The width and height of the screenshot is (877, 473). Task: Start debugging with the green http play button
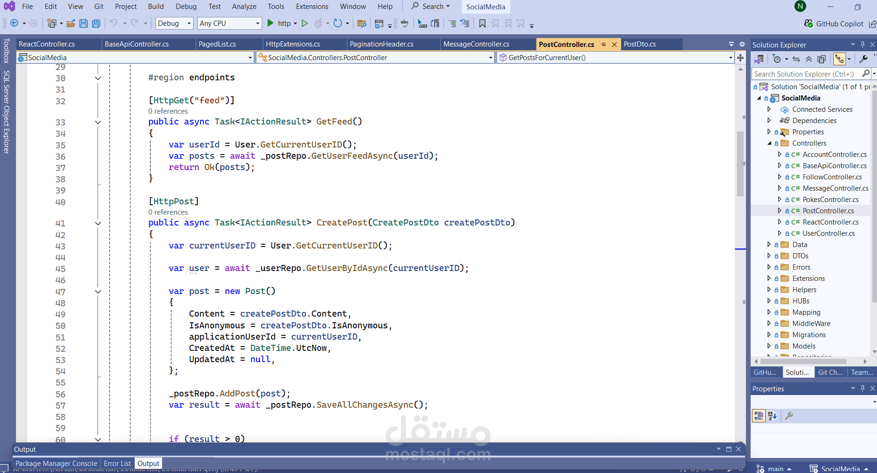(x=271, y=23)
